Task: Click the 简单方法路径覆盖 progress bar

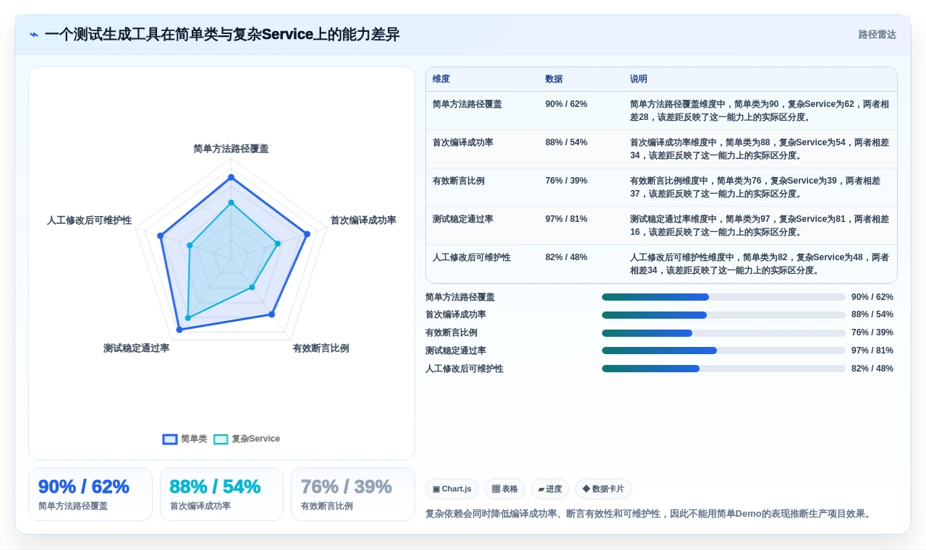Action: pos(723,297)
